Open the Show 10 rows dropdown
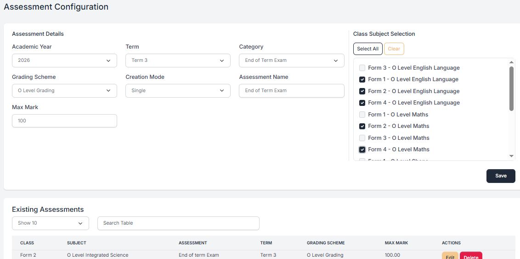This screenshot has width=520, height=259. pyautogui.click(x=51, y=223)
